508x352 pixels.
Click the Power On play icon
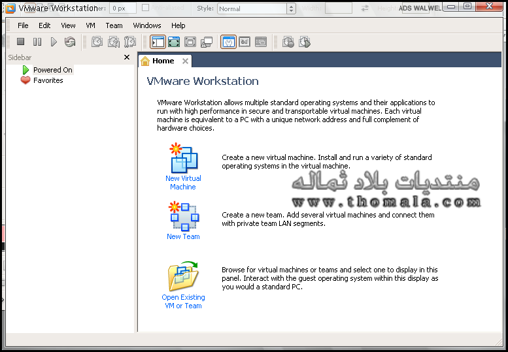[54, 42]
